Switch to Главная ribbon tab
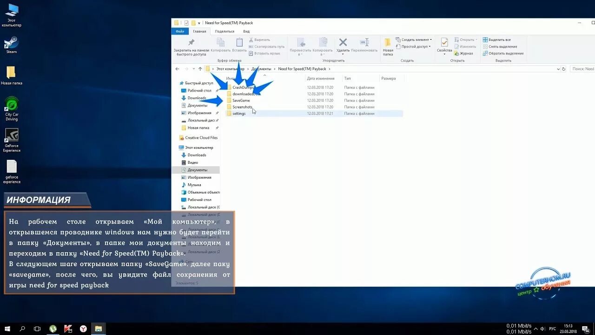Viewport: 595px width, 335px height. (x=199, y=31)
